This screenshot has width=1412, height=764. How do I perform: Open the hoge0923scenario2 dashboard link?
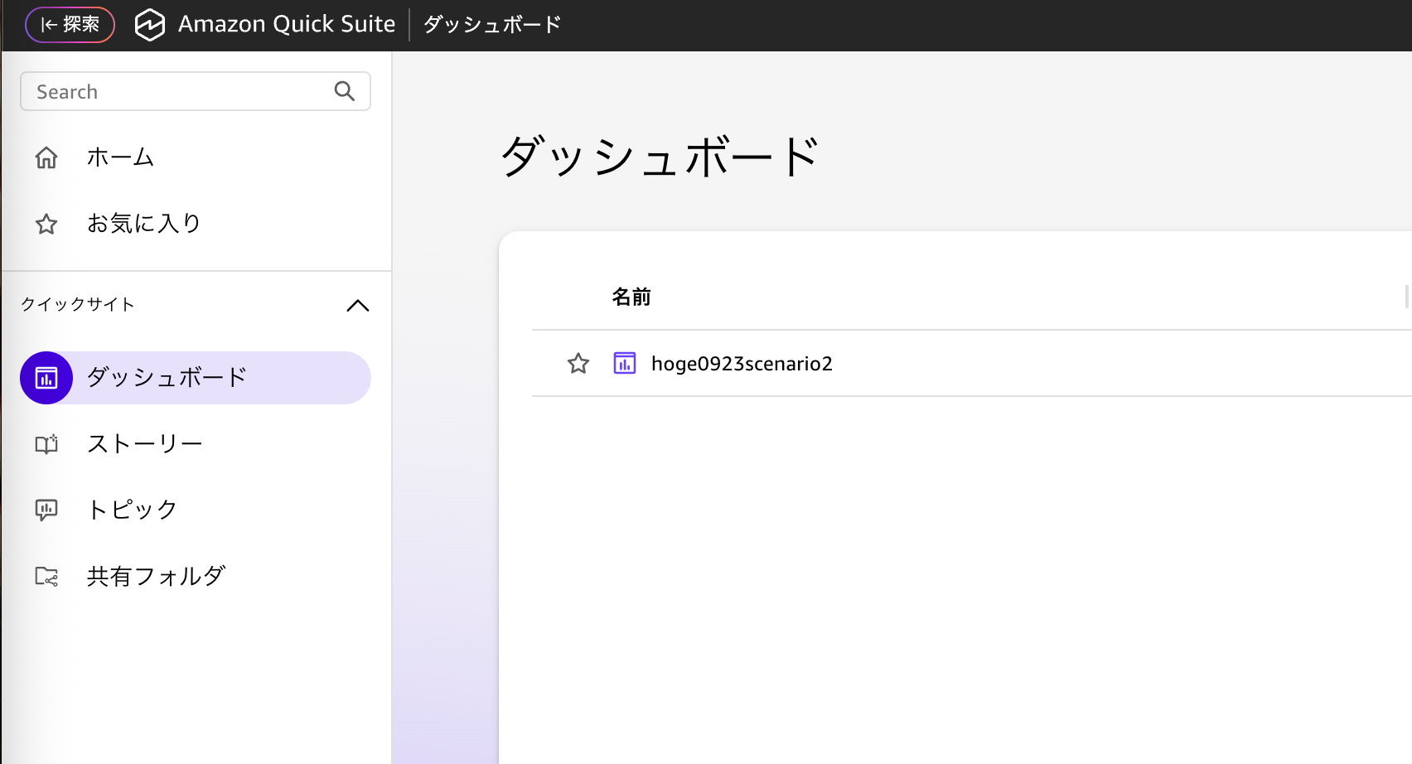(x=741, y=363)
